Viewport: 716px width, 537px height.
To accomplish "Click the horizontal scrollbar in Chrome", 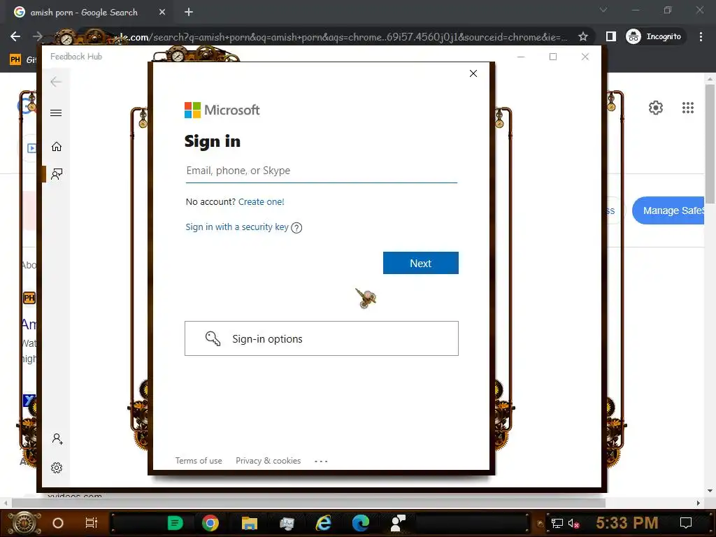I will [x=308, y=503].
